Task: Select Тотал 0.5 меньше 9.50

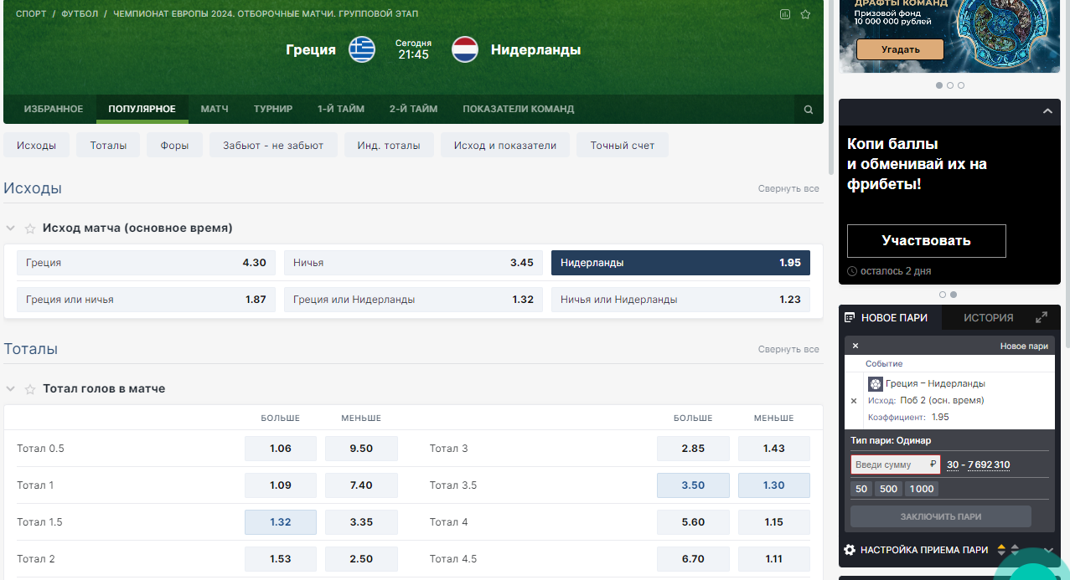Action: click(x=361, y=449)
